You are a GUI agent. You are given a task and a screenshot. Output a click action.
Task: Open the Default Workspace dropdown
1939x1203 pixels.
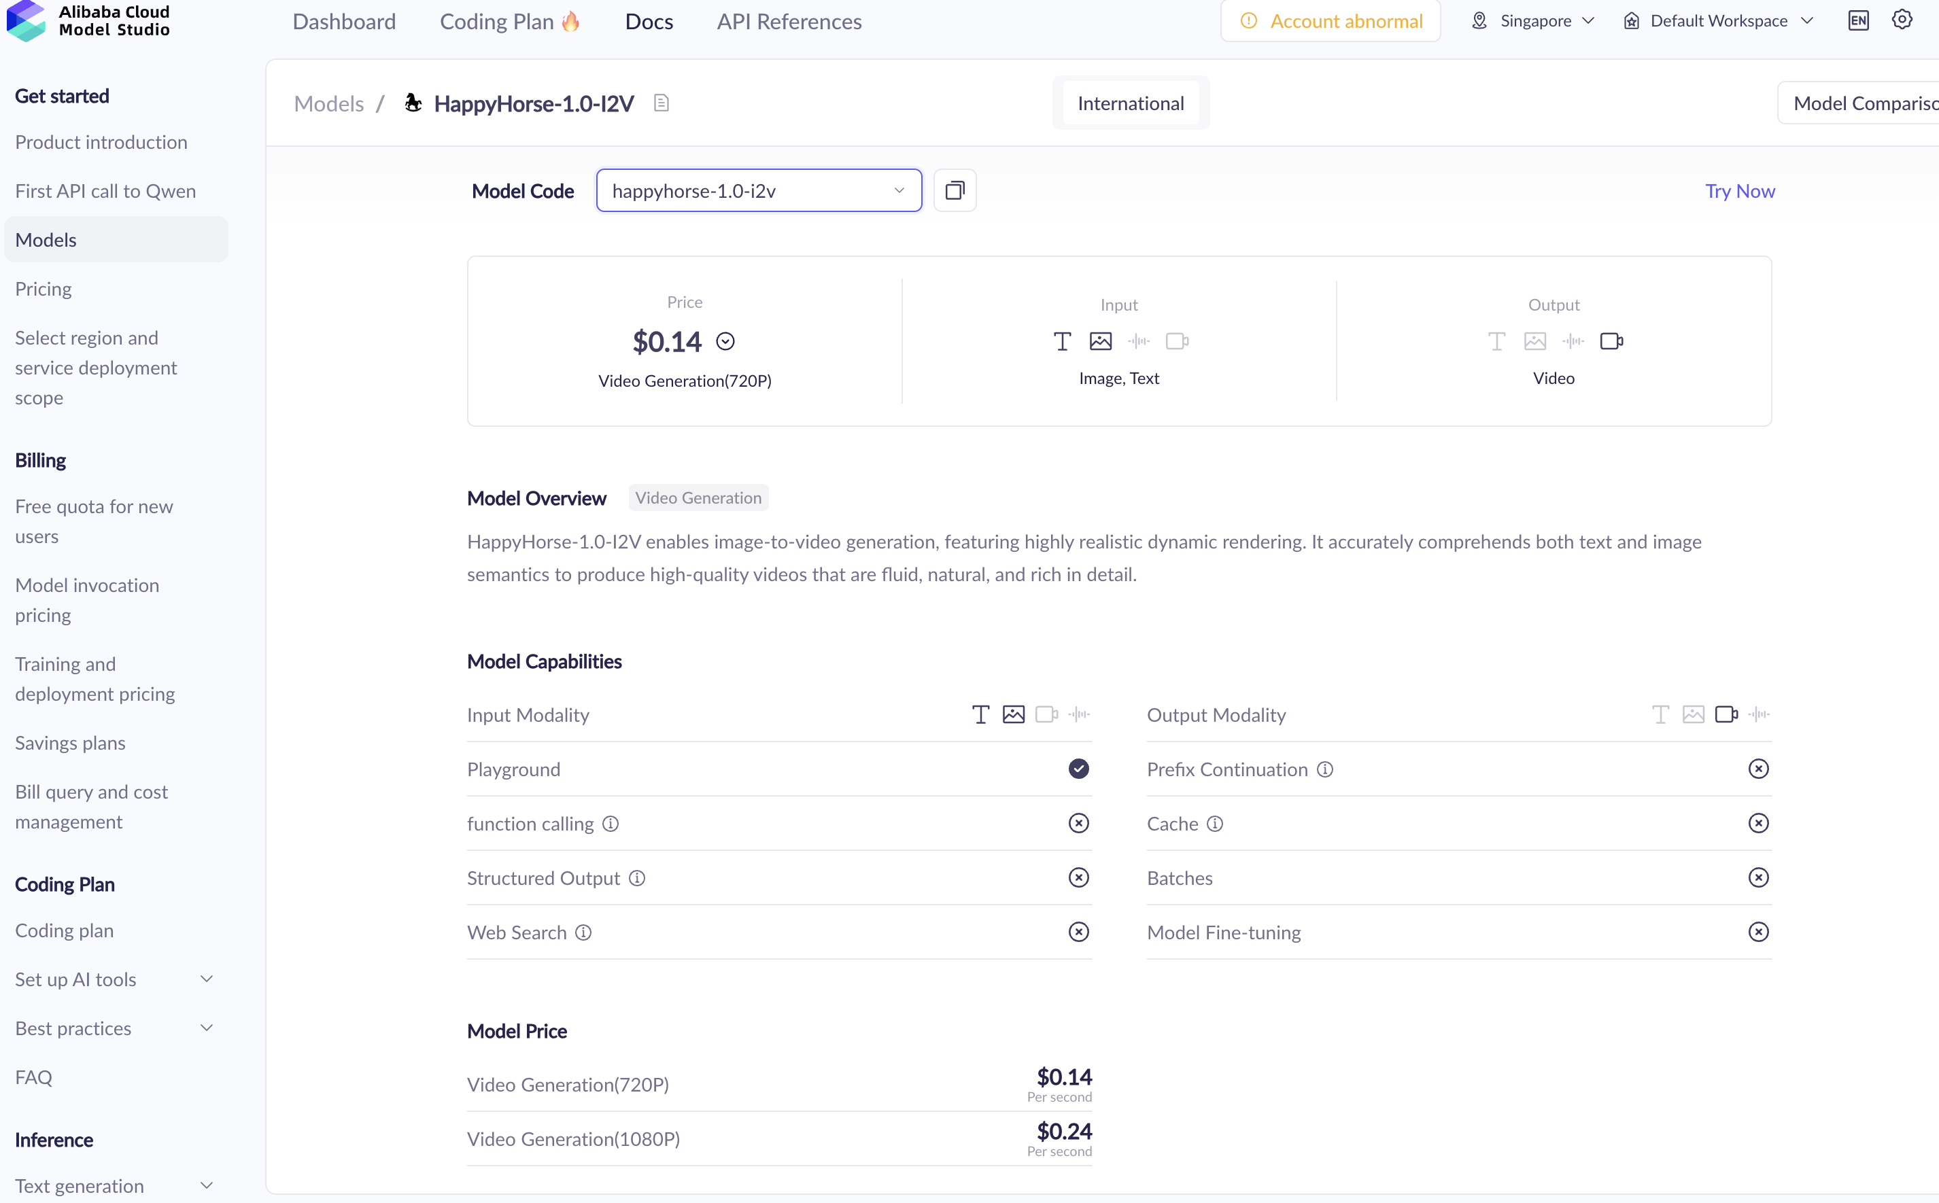click(x=1718, y=20)
